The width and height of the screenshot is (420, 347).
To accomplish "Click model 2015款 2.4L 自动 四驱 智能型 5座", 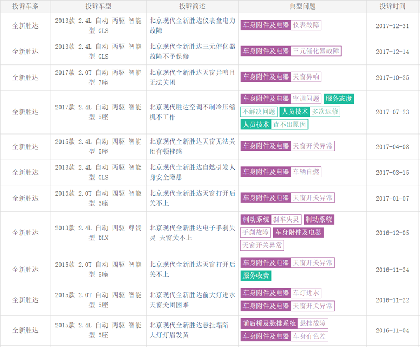I will click(99, 146).
